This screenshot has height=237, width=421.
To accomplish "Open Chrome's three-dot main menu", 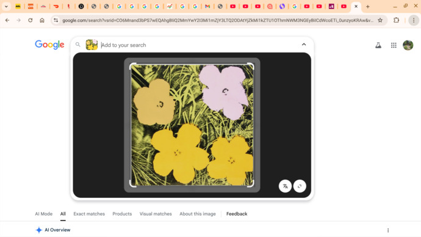I will click(414, 20).
